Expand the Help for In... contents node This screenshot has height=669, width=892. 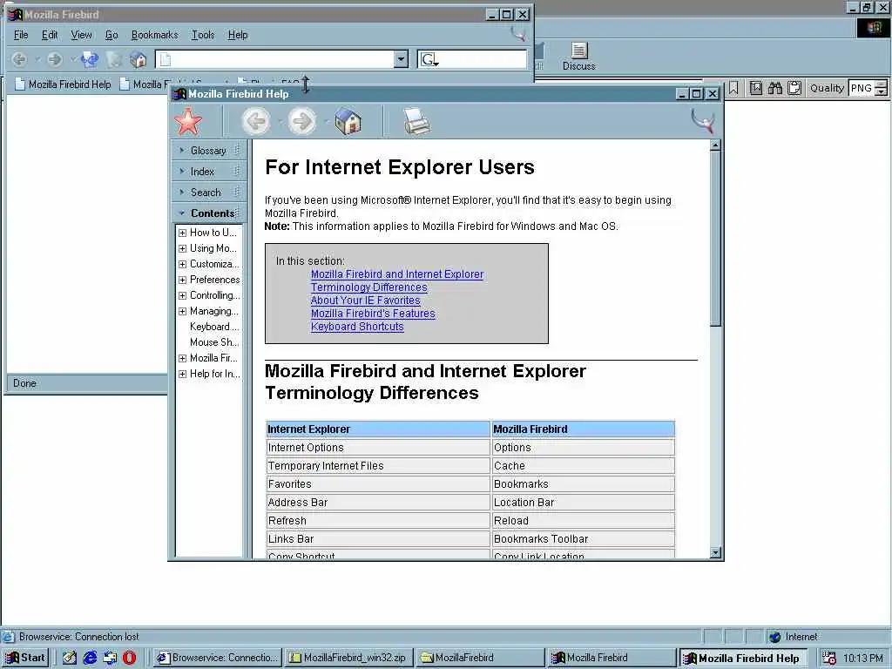coord(182,374)
